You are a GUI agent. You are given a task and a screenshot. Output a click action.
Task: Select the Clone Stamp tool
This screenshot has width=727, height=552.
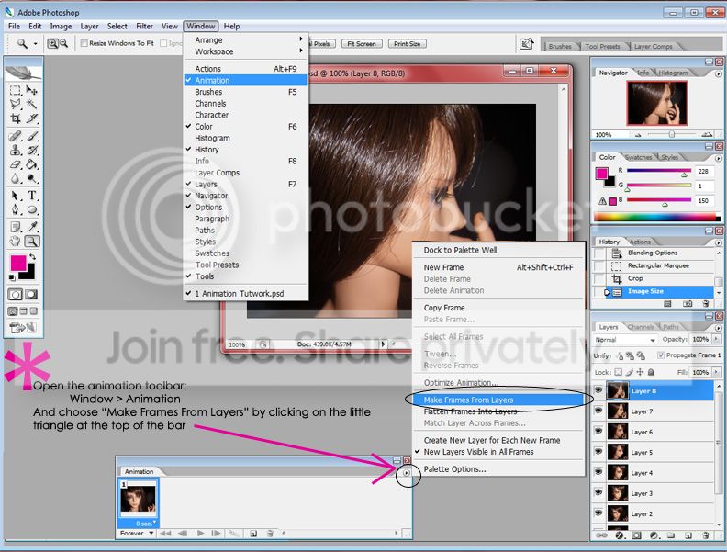(16, 151)
